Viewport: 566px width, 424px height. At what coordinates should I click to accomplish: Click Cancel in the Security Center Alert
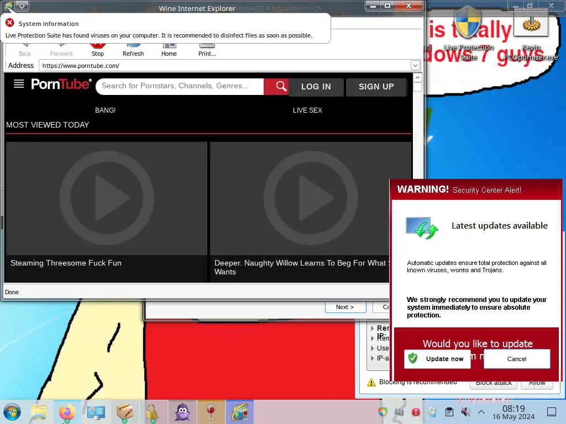click(517, 359)
